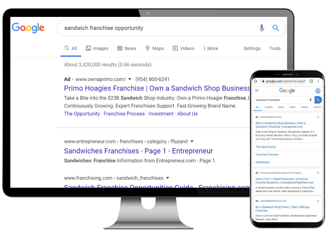The height and width of the screenshot is (236, 327).
Task: Open the mobile browser three-dot menu
Action: click(318, 81)
